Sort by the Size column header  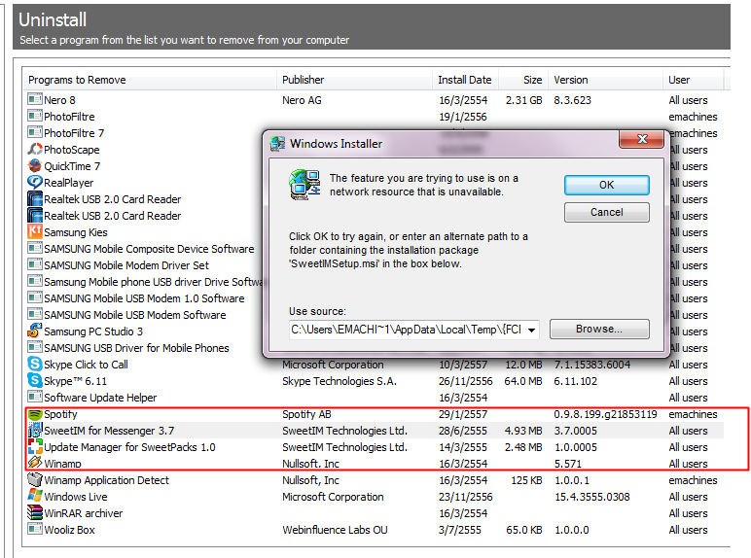tap(523, 80)
